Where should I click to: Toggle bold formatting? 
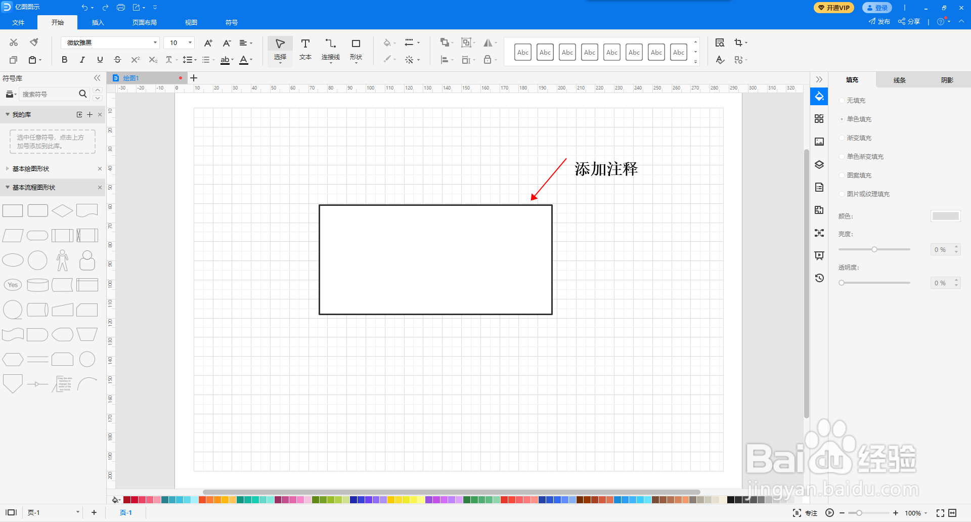click(64, 60)
